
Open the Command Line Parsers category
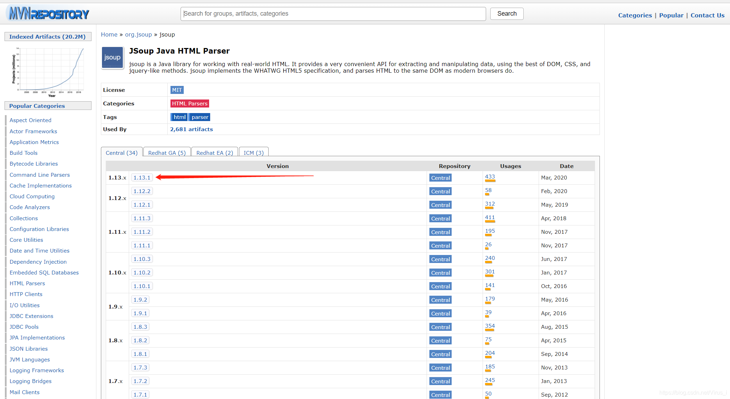click(x=40, y=175)
